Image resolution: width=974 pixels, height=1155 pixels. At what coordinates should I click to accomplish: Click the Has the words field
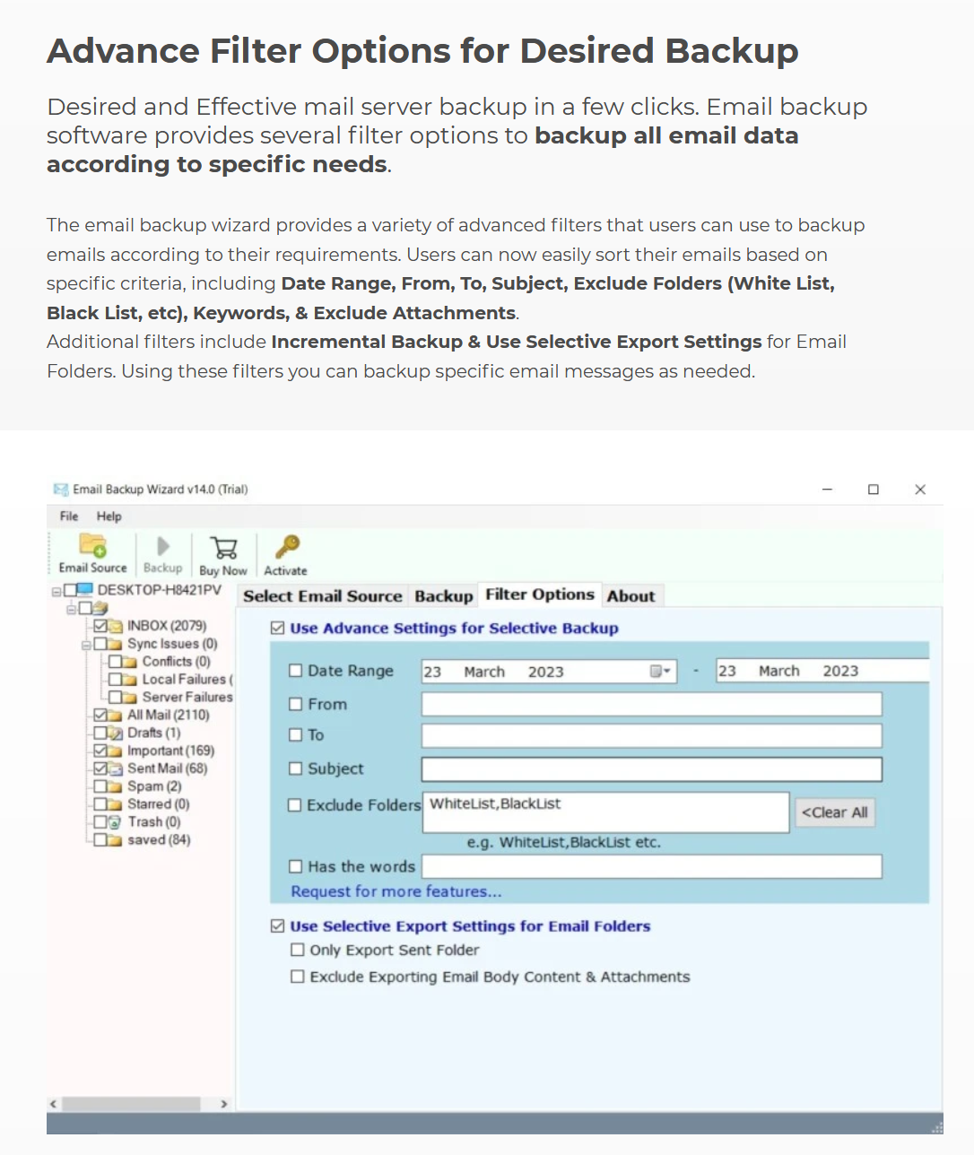[x=652, y=866]
